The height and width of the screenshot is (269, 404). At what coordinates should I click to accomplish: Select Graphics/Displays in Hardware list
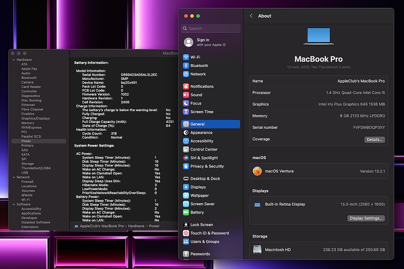(35, 118)
